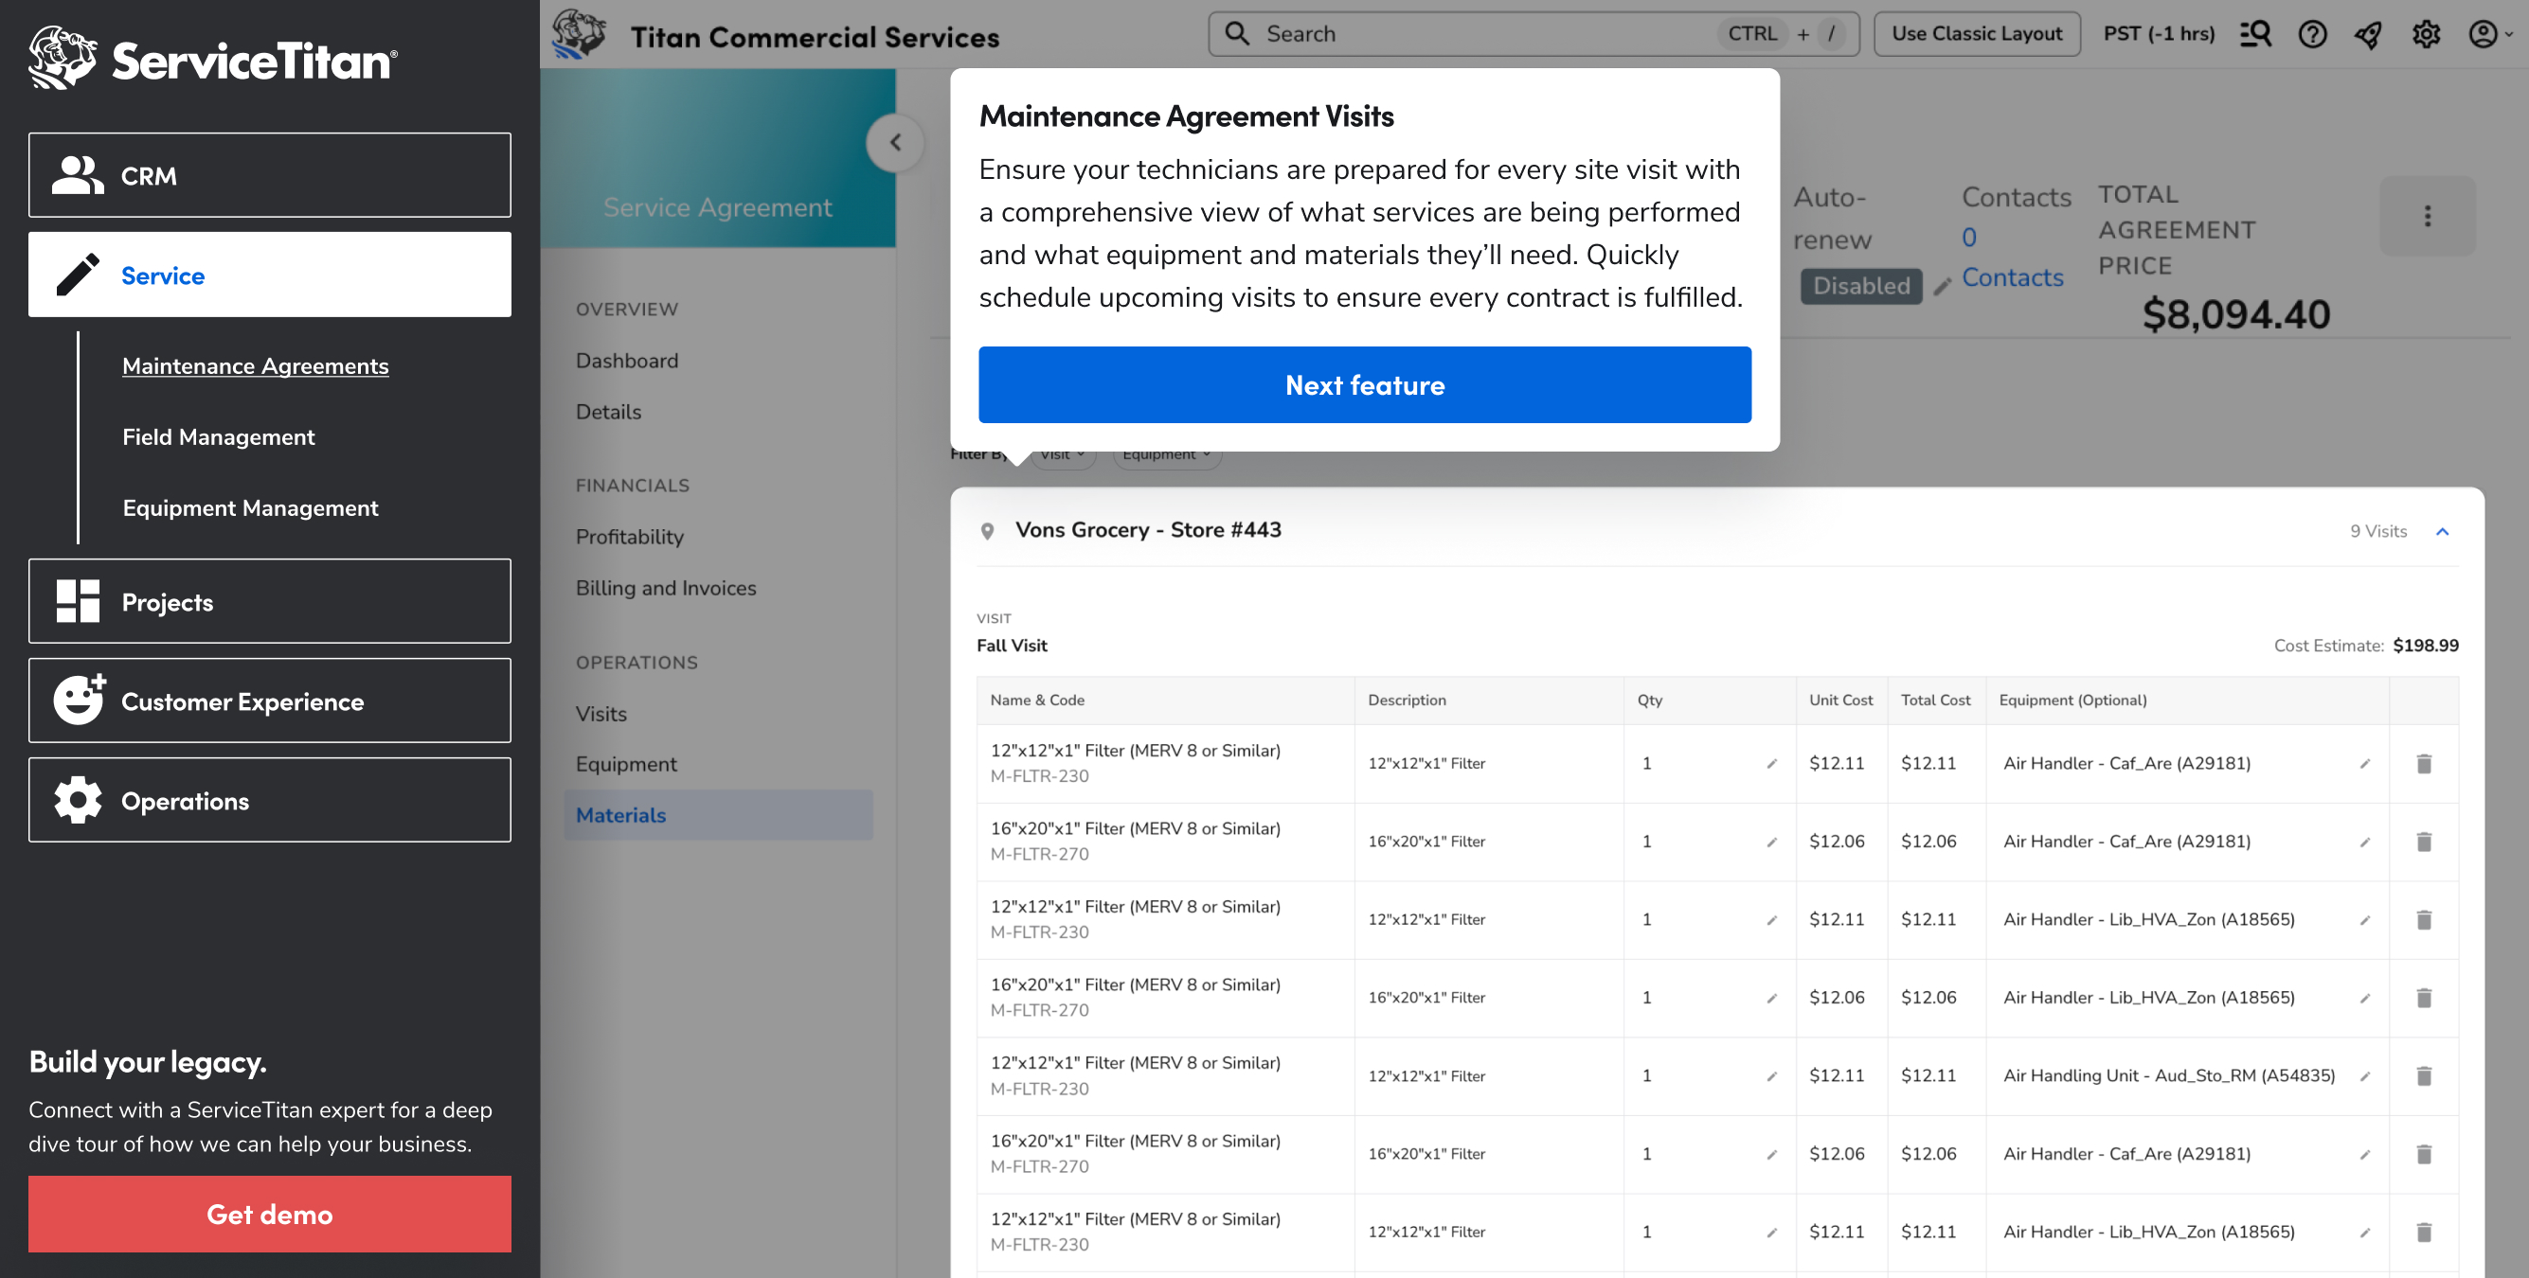The width and height of the screenshot is (2529, 1278).
Task: Open the settings gear icon in header
Action: [x=2426, y=34]
